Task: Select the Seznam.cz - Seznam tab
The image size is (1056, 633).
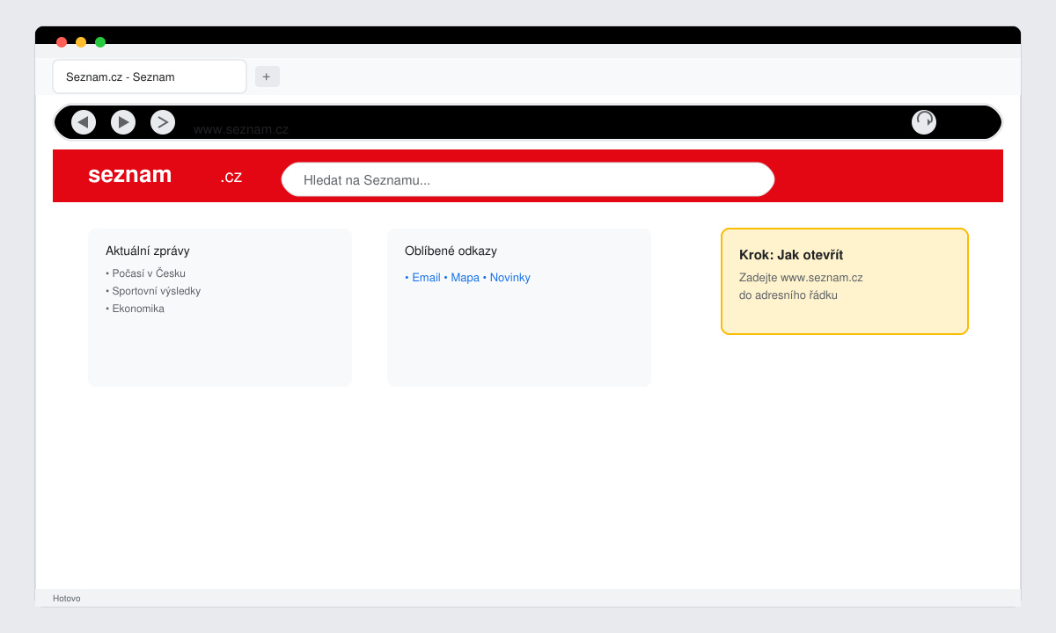Action: 150,76
